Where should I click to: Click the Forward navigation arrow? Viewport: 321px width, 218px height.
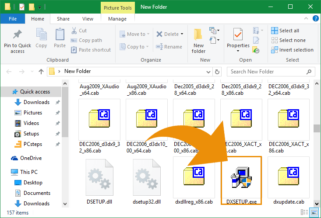[22, 72]
